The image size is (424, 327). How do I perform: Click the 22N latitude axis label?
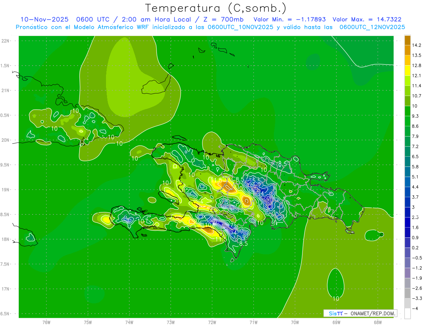5,41
